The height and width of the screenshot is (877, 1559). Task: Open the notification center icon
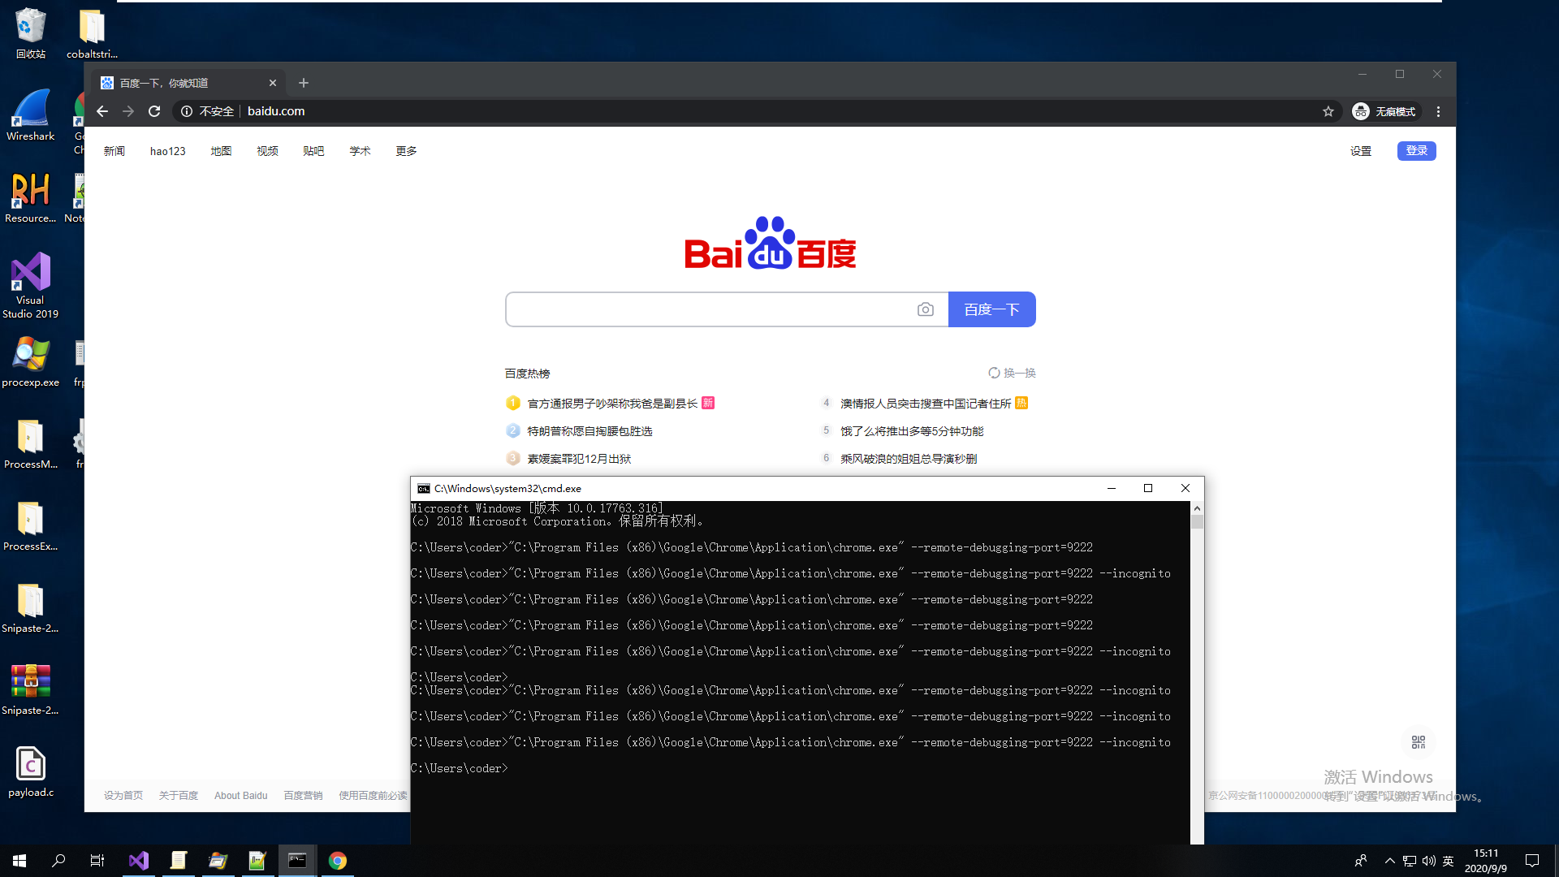[x=1532, y=861]
